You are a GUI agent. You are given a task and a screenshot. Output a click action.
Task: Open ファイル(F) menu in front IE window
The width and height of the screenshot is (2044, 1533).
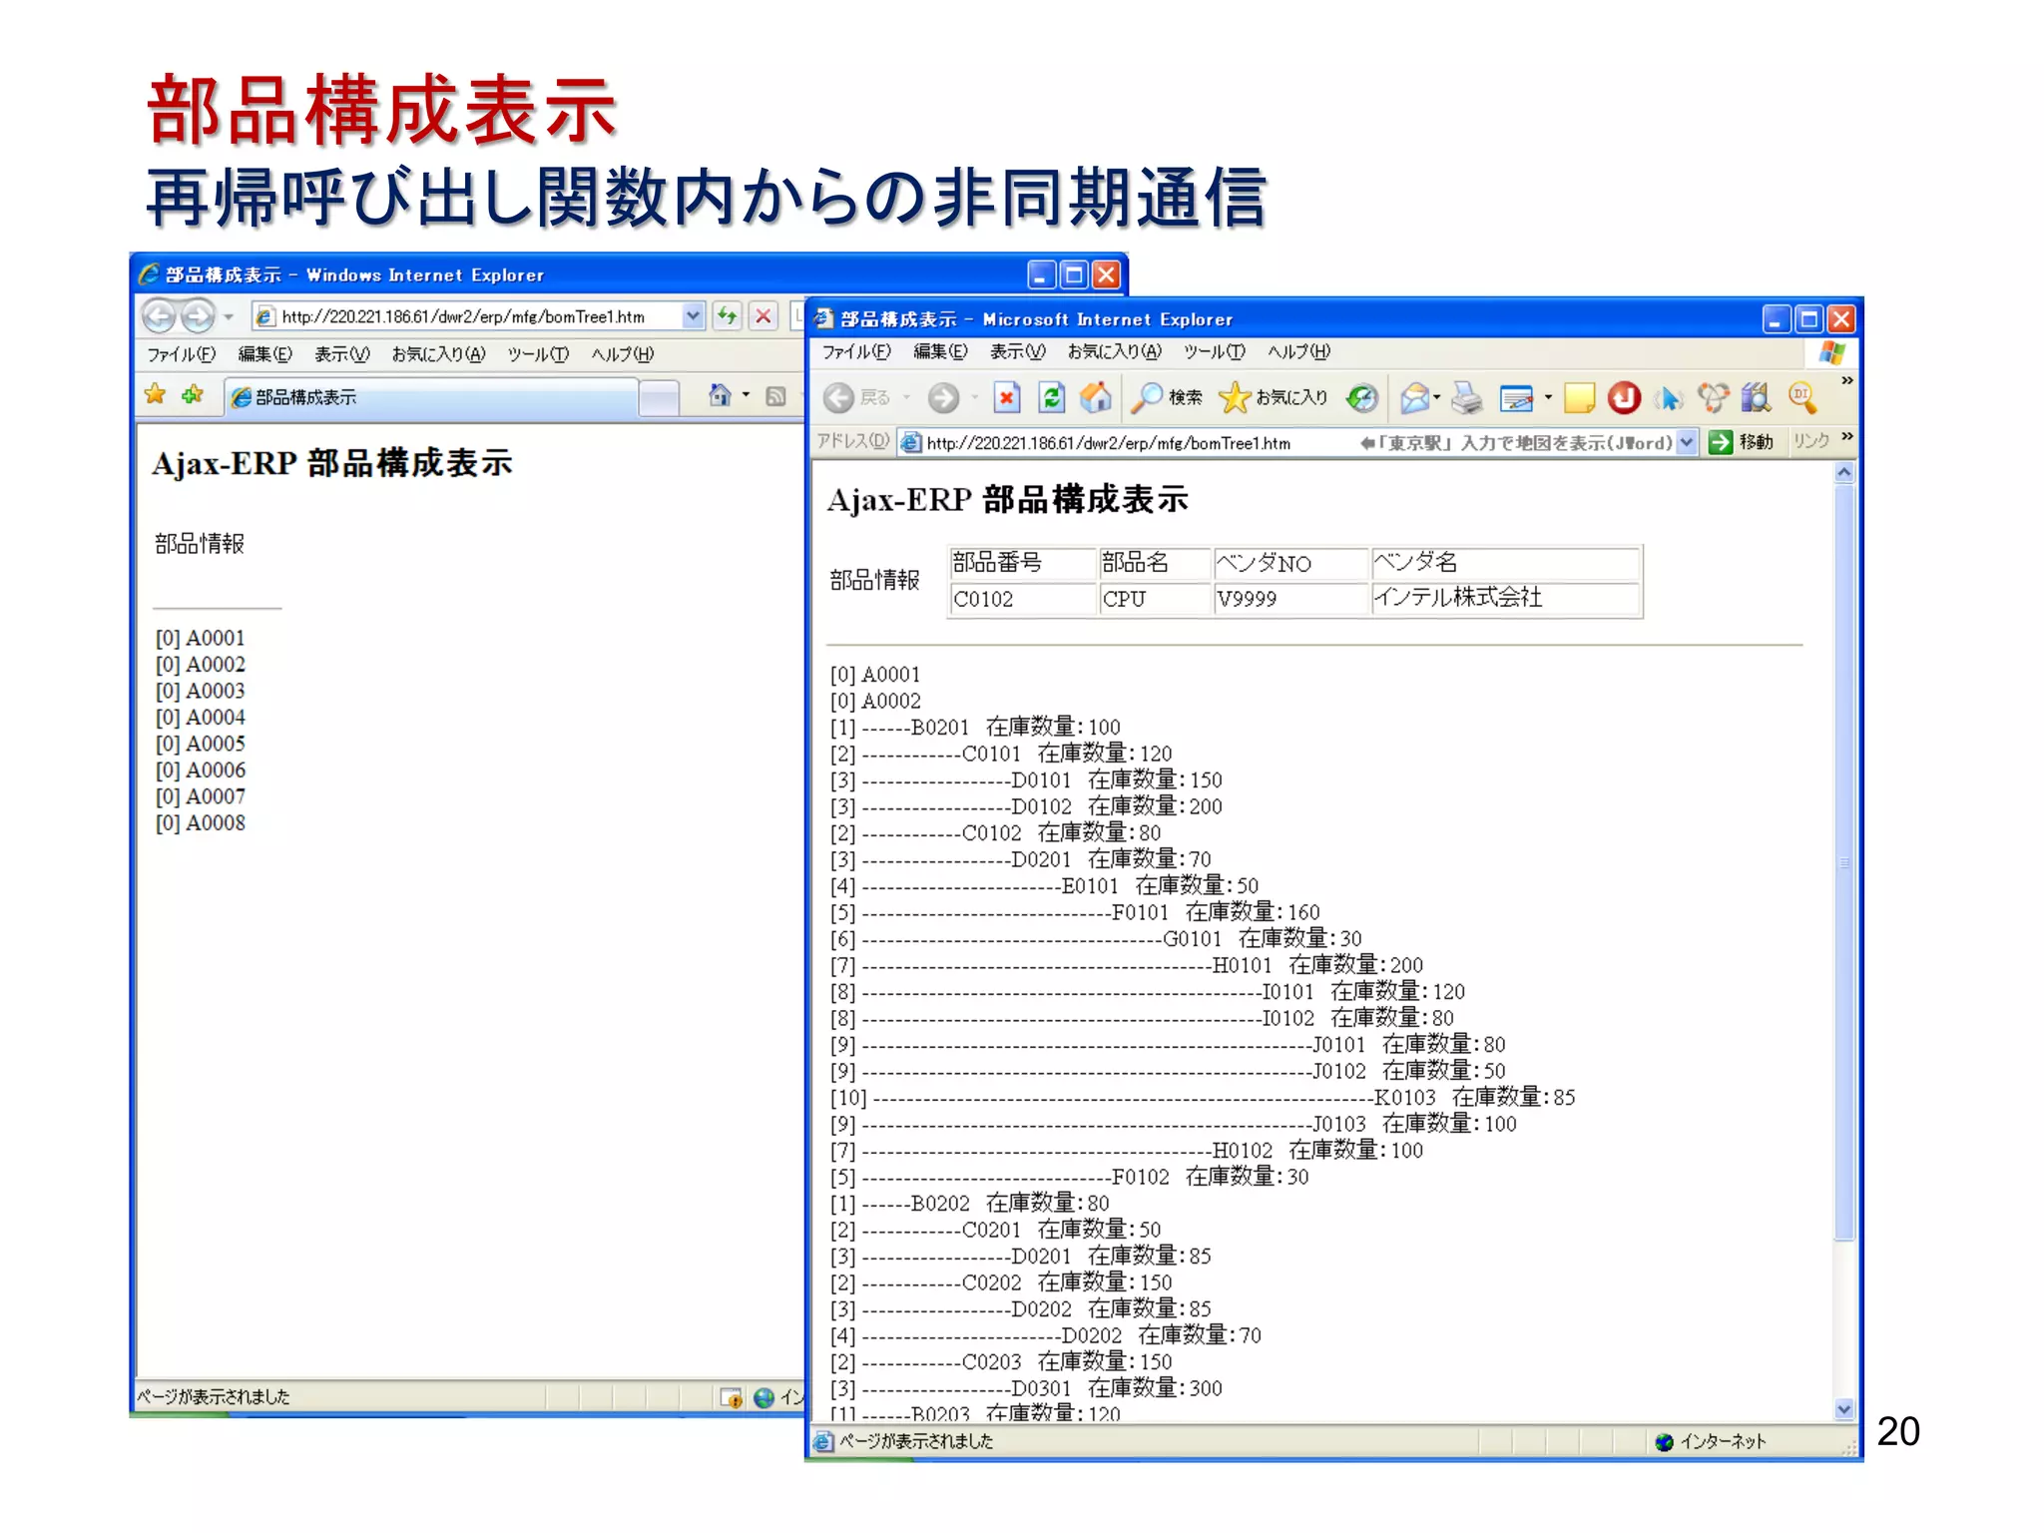click(856, 351)
